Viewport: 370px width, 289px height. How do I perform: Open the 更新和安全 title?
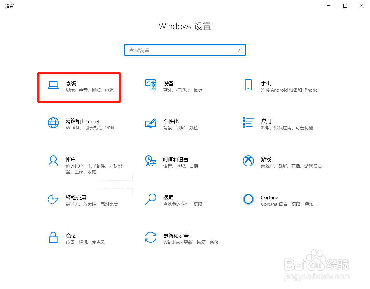(176, 236)
